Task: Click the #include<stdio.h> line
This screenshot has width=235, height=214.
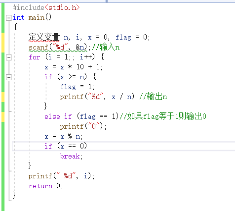Action: coord(46,7)
